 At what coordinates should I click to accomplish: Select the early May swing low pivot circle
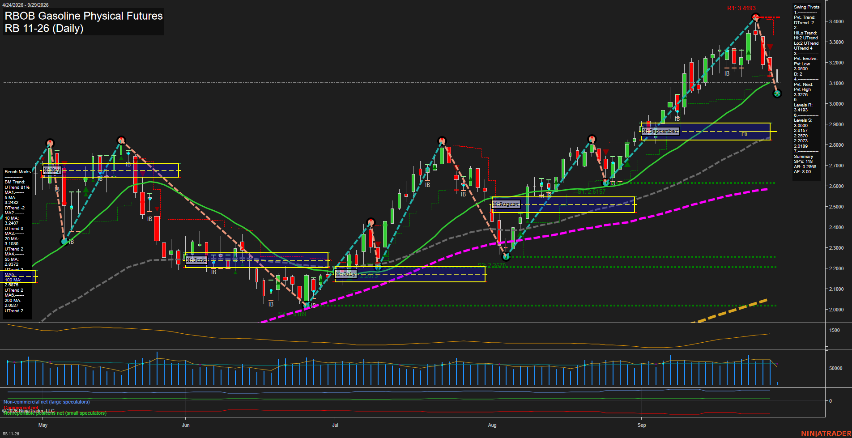(x=64, y=242)
